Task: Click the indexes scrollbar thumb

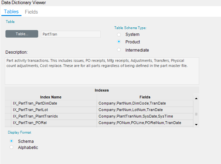Action: [x=196, y=114]
